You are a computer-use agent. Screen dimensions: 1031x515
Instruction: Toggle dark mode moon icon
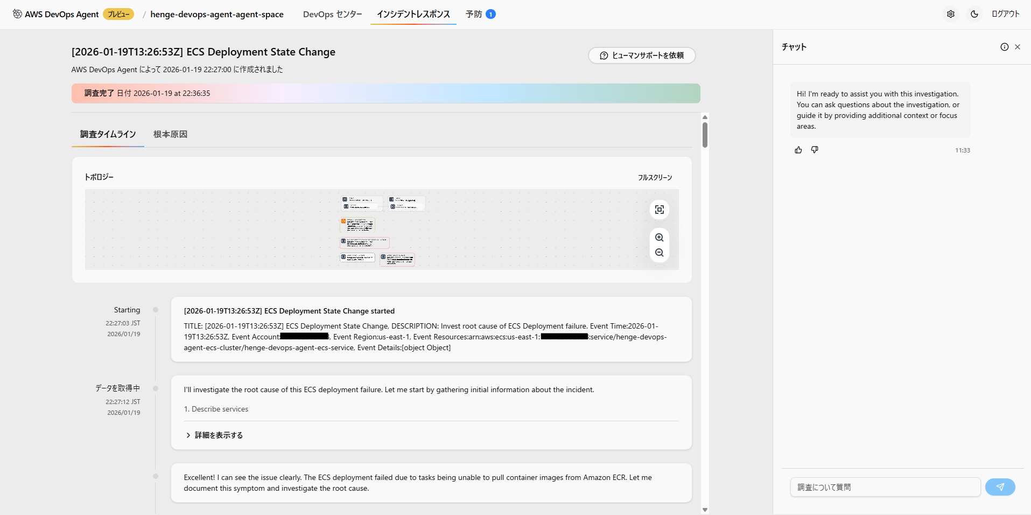[974, 14]
